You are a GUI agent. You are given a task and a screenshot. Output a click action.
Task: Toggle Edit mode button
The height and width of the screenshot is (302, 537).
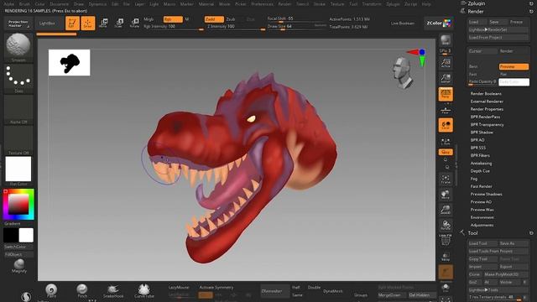(x=72, y=23)
